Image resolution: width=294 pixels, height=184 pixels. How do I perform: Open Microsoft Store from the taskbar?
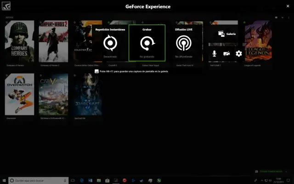point(107,180)
